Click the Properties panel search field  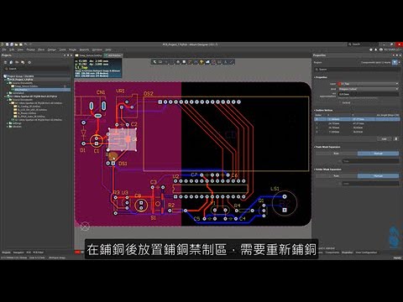click(x=357, y=70)
